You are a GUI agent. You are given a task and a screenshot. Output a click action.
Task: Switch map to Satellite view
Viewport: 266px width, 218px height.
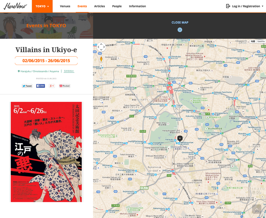click(x=261, y=41)
